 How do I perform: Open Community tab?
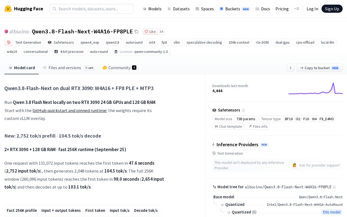[119, 68]
